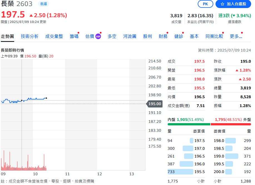Click the 2.83 (16.35) 本益比 figure
The width and height of the screenshot is (255, 185).
pos(200,16)
